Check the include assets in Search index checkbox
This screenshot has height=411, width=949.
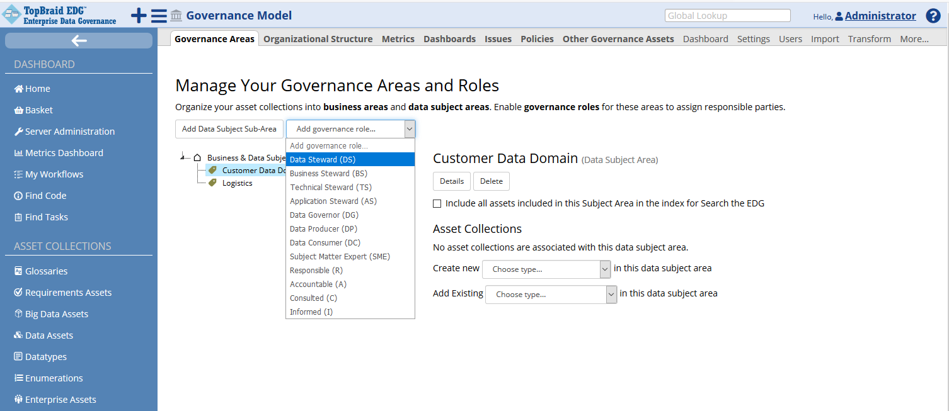click(x=437, y=203)
